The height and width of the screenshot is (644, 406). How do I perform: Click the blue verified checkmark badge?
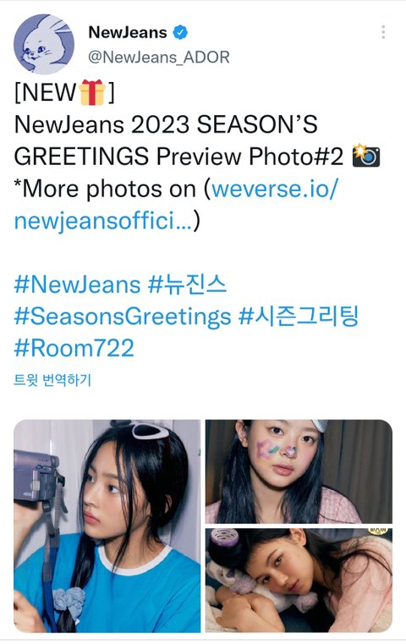(x=180, y=32)
